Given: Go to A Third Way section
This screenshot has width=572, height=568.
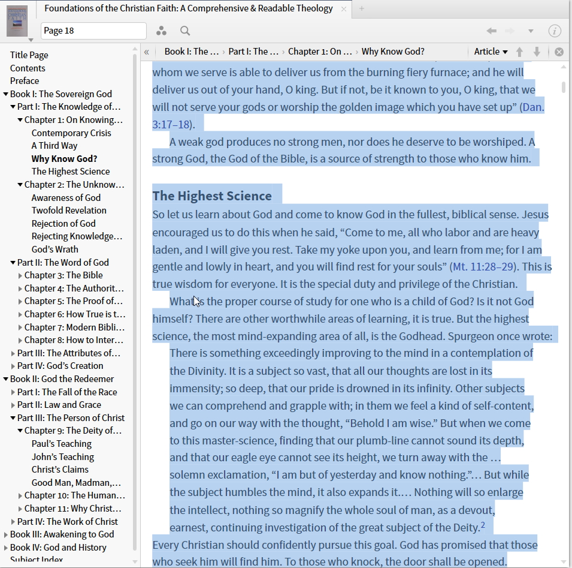Looking at the screenshot, I should (x=55, y=146).
